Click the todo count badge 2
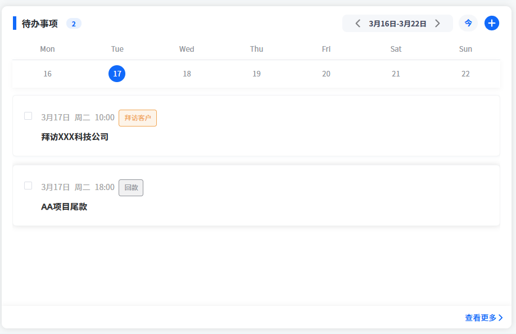 [x=74, y=24]
